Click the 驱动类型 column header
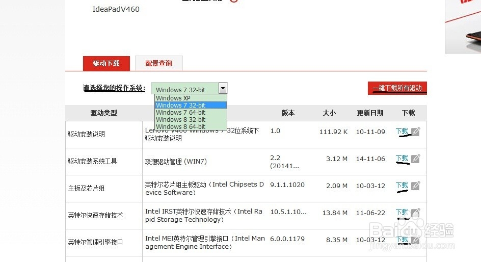The height and width of the screenshot is (262, 481). click(x=103, y=113)
